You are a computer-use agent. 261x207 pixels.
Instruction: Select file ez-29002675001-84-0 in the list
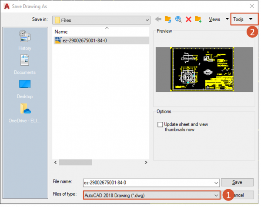click(101, 40)
